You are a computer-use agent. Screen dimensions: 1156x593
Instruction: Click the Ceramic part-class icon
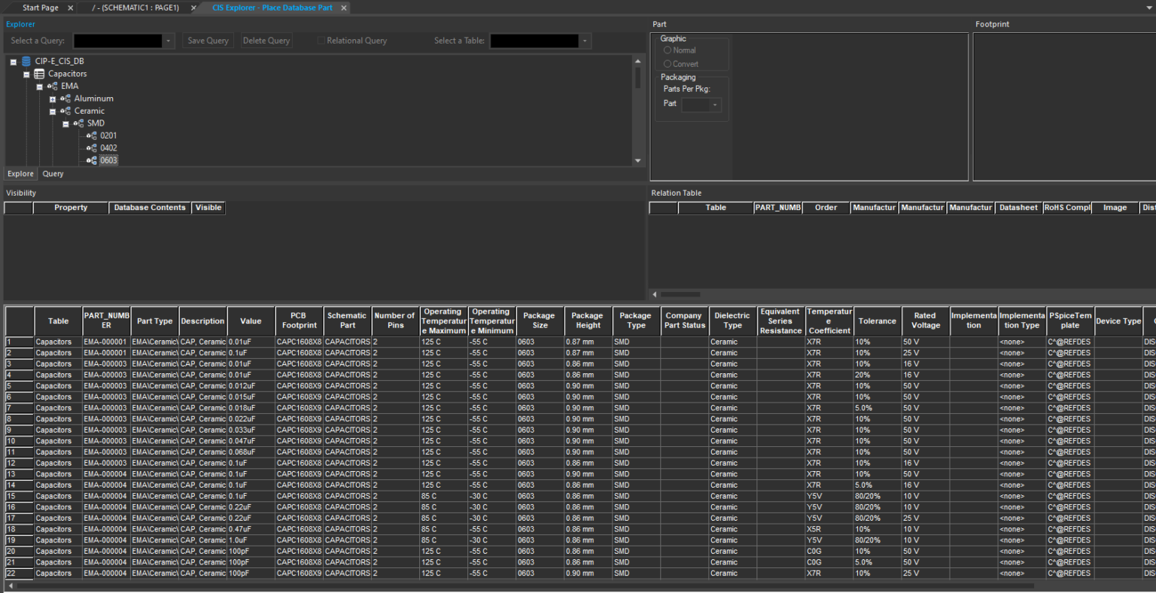click(65, 111)
